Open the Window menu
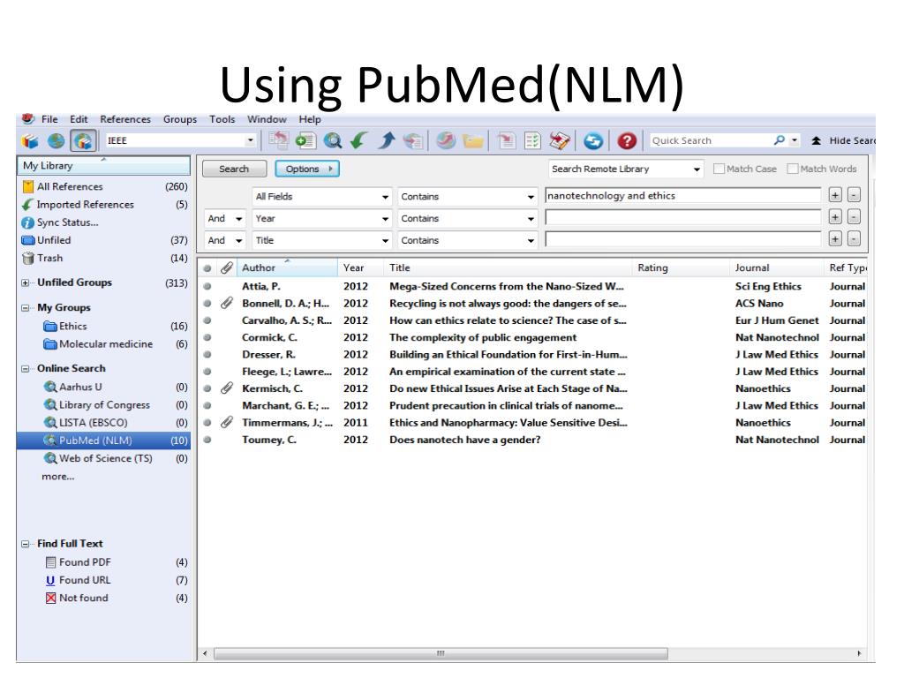Viewport: 904px width, 678px height. point(267,119)
